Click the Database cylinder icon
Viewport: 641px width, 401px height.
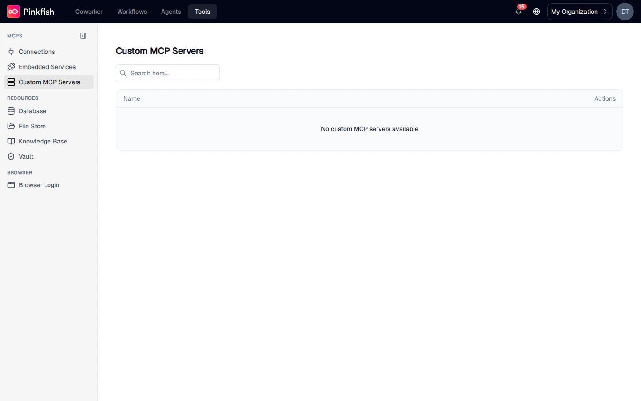(11, 111)
